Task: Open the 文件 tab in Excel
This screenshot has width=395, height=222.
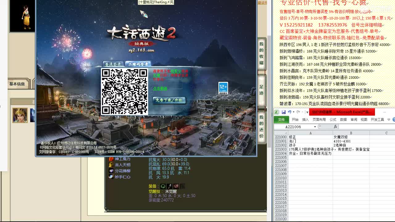Action: pyautogui.click(x=281, y=120)
